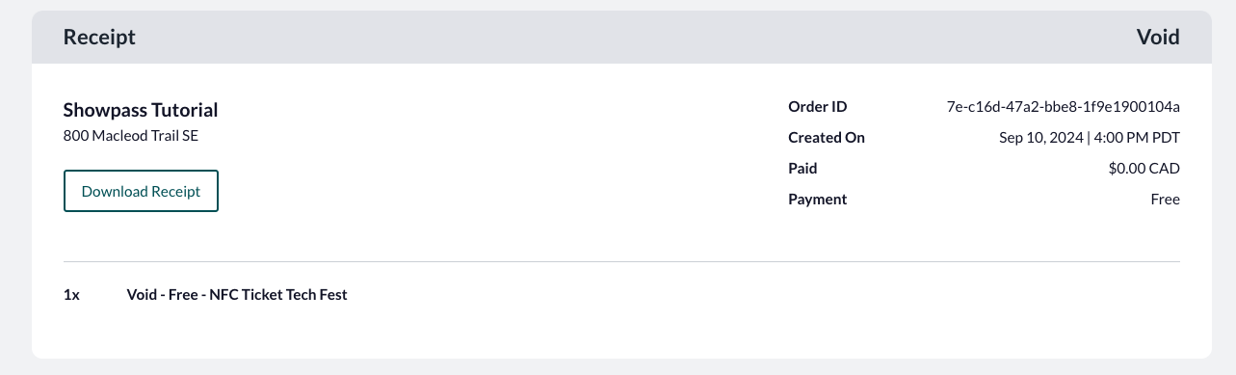Viewport: 1236px width, 375px height.
Task: Click the Created On label
Action: 827,138
